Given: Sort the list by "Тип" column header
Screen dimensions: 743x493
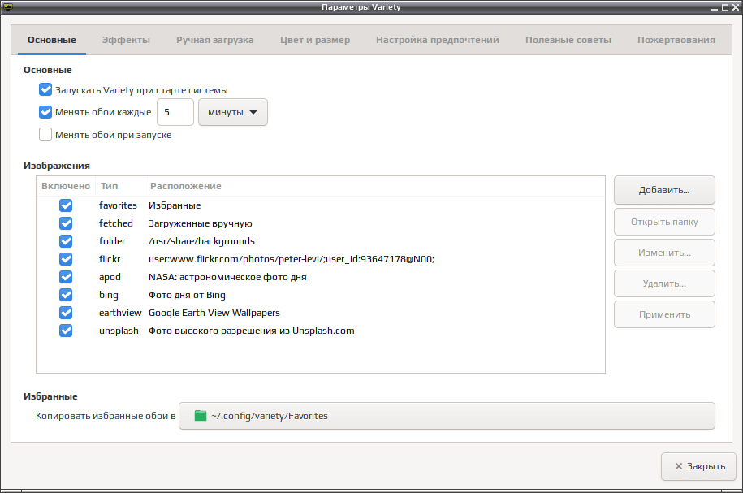Looking at the screenshot, I should (x=120, y=186).
